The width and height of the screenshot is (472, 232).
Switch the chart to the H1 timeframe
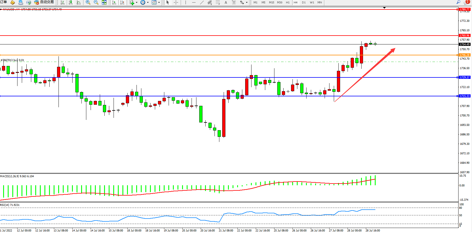point(288,2)
